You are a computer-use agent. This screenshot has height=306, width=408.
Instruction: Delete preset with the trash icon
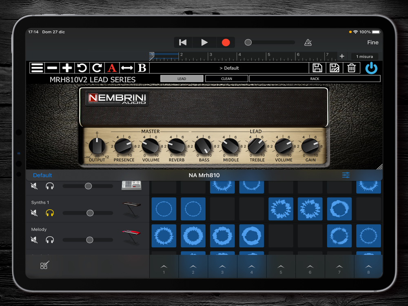coord(352,68)
